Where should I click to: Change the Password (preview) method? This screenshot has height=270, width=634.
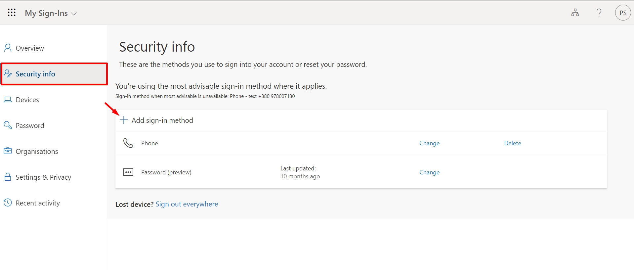(x=429, y=172)
